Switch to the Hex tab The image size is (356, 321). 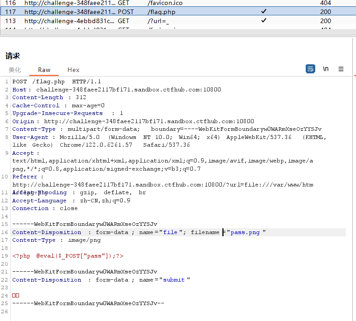(73, 70)
